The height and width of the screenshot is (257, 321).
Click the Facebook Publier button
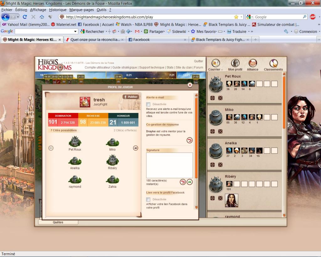coord(131,97)
